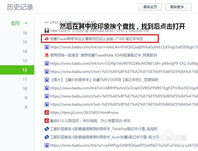The image size is (198, 151).
Task: Open 【图片】【廉价的商务本】宏碁TMP238评测 entry
Action: (x=104, y=80)
